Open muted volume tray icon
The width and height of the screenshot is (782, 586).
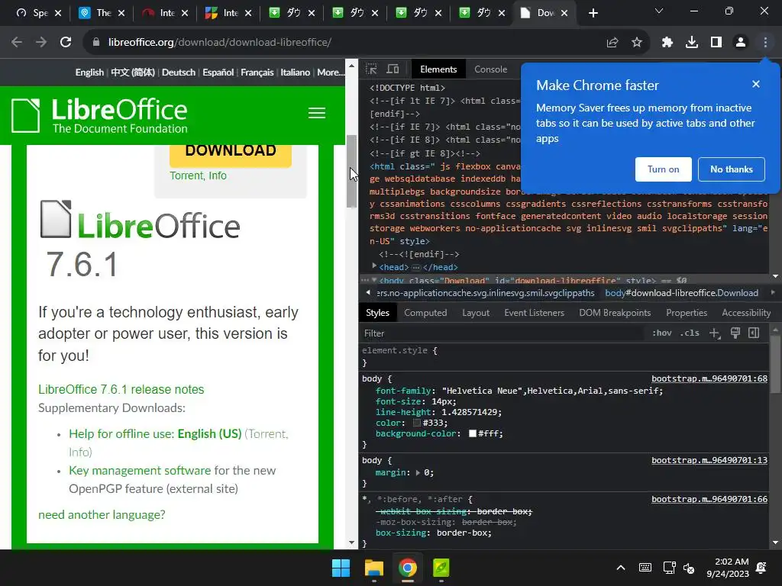(689, 568)
